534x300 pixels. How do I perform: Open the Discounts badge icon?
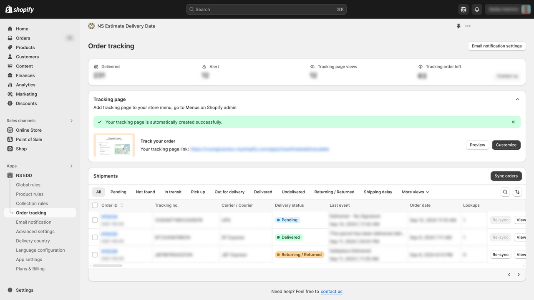click(x=10, y=103)
